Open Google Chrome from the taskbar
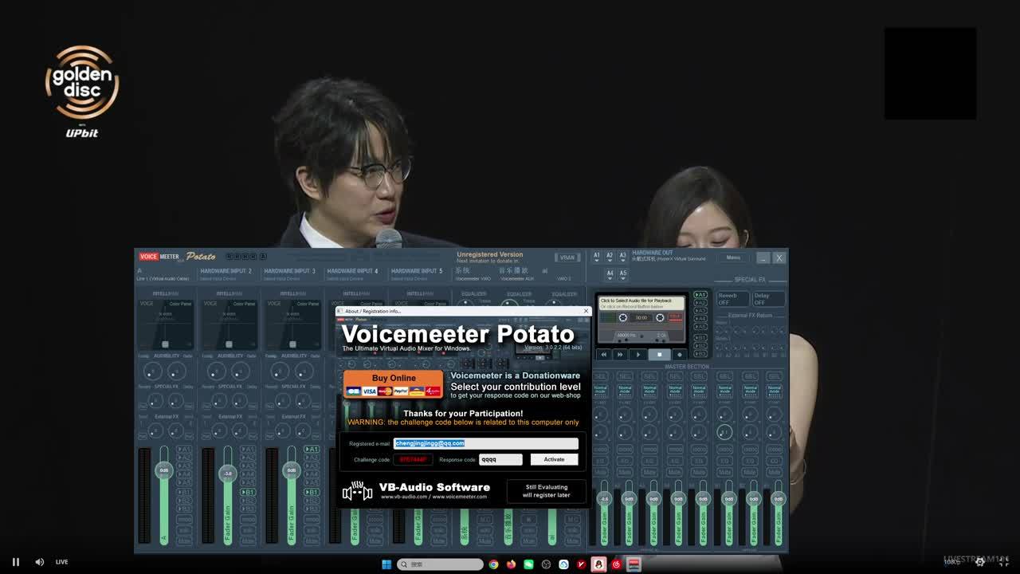This screenshot has height=574, width=1020. [493, 564]
